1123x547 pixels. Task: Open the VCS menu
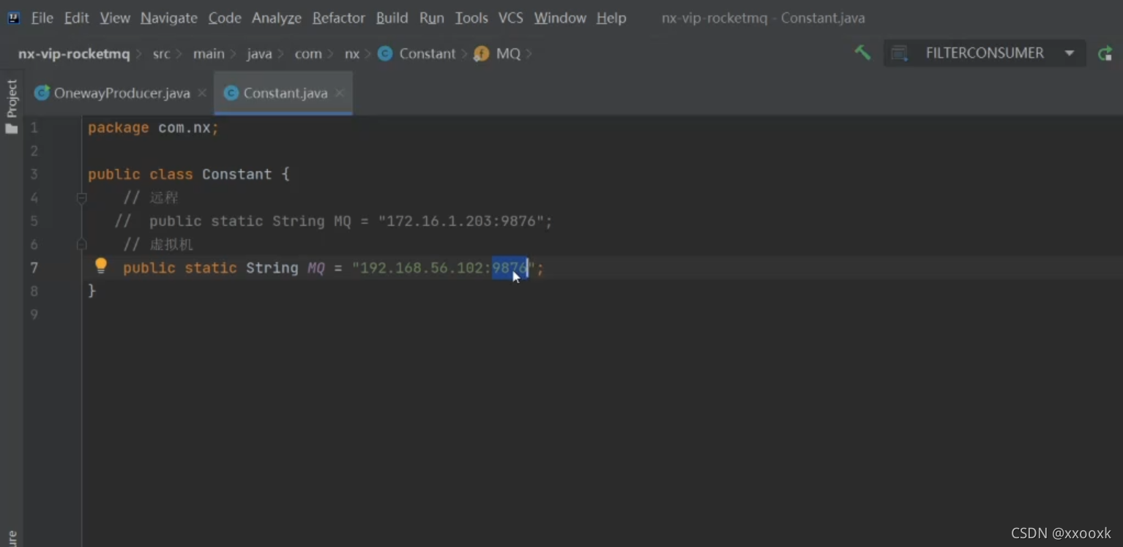click(510, 18)
